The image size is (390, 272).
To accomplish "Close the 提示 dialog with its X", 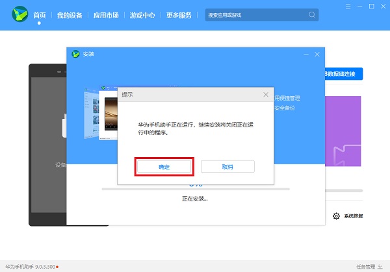I will point(266,94).
